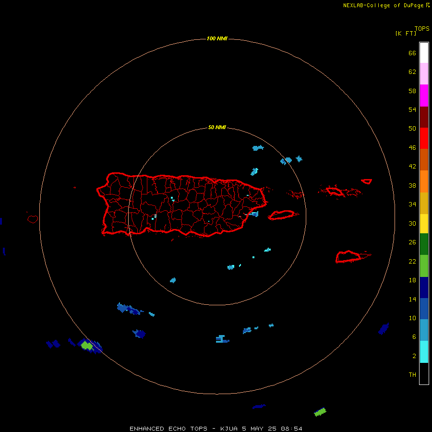Click the bright yellow legend swatch
The image size is (432, 432).
click(424, 223)
